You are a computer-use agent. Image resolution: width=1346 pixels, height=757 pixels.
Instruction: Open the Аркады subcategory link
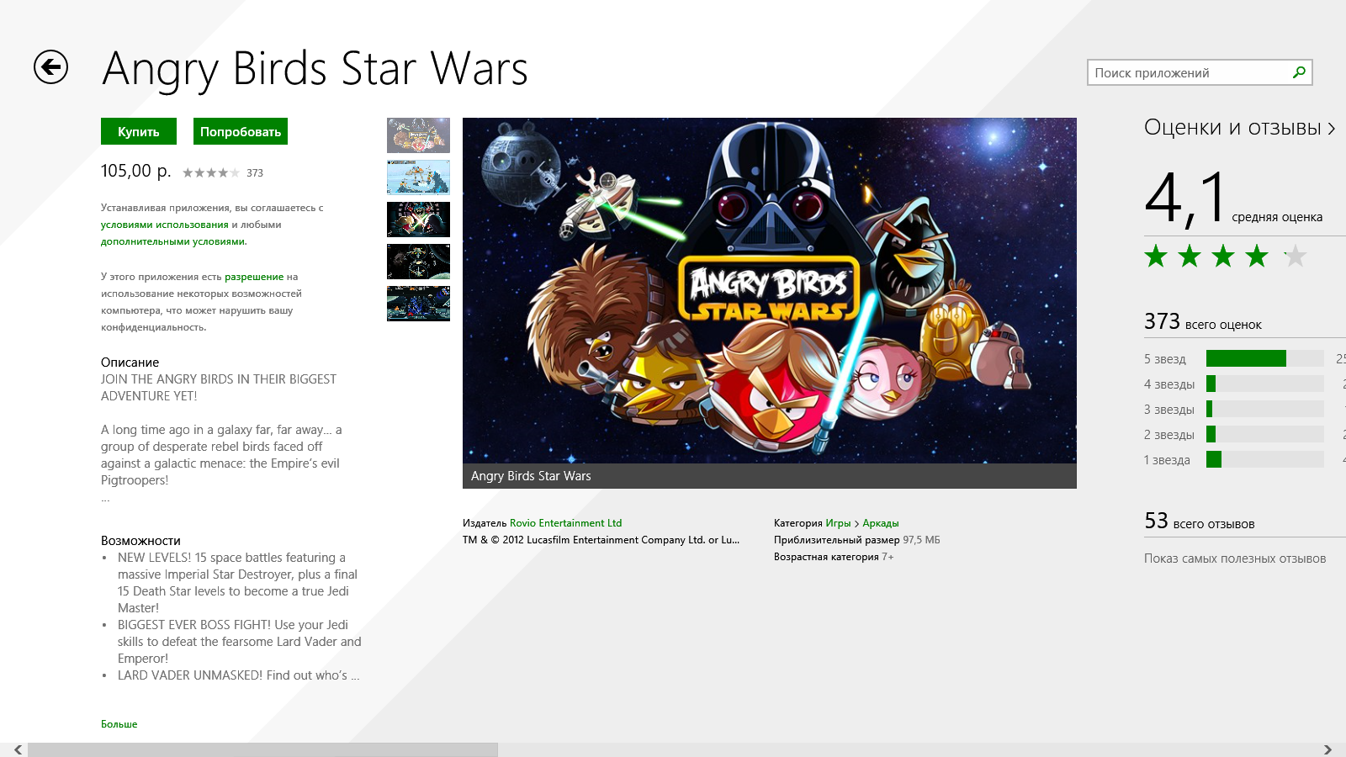click(x=881, y=523)
